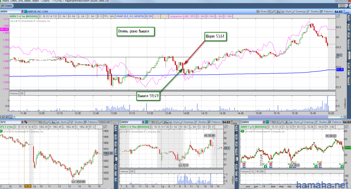
Task: Click the scroll left arrow of main chart
Action: [x=14, y=116]
